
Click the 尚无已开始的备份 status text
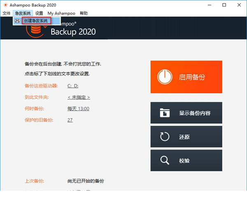pyautogui.click(x=86, y=181)
